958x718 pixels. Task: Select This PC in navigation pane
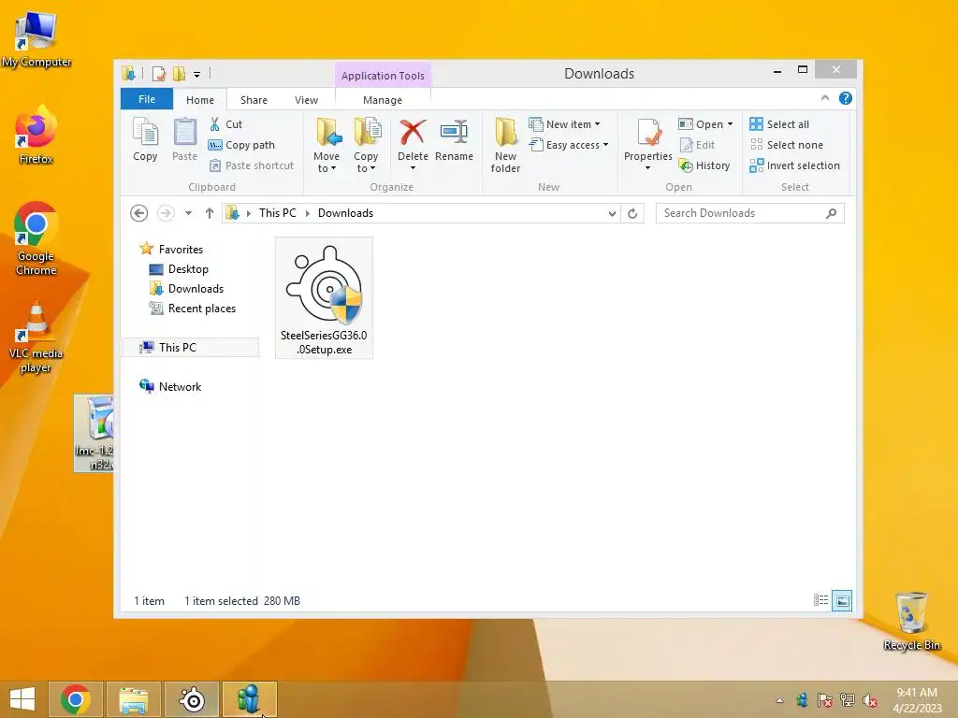pos(191,348)
